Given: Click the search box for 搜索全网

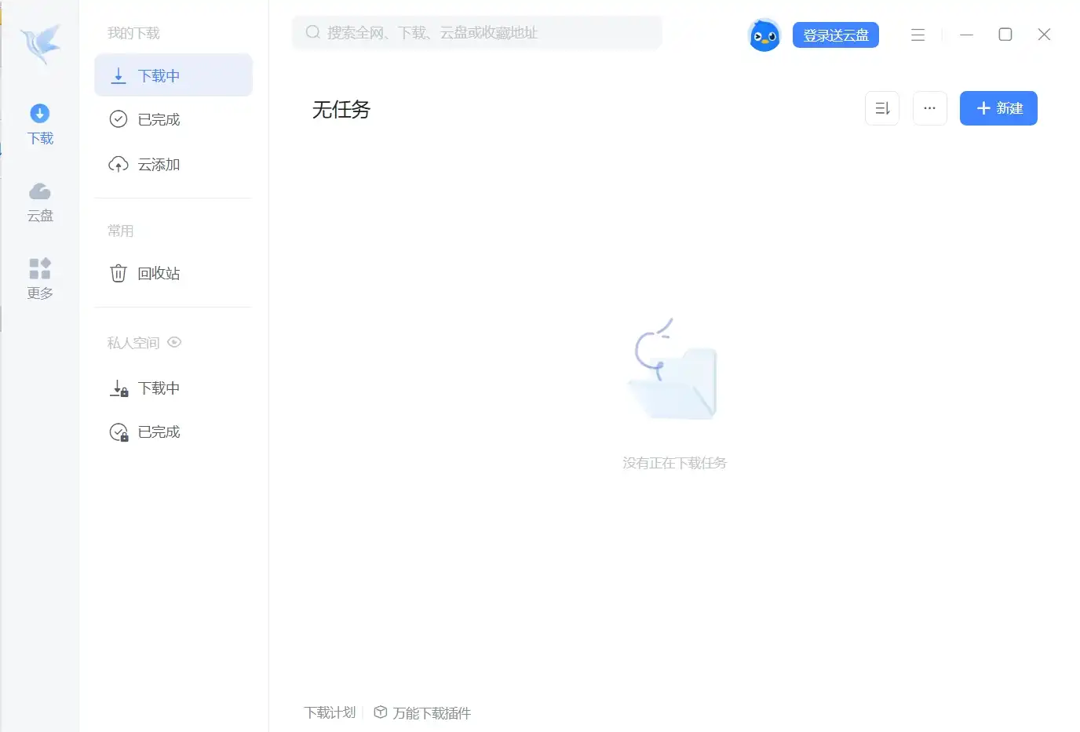Looking at the screenshot, I should 477,32.
